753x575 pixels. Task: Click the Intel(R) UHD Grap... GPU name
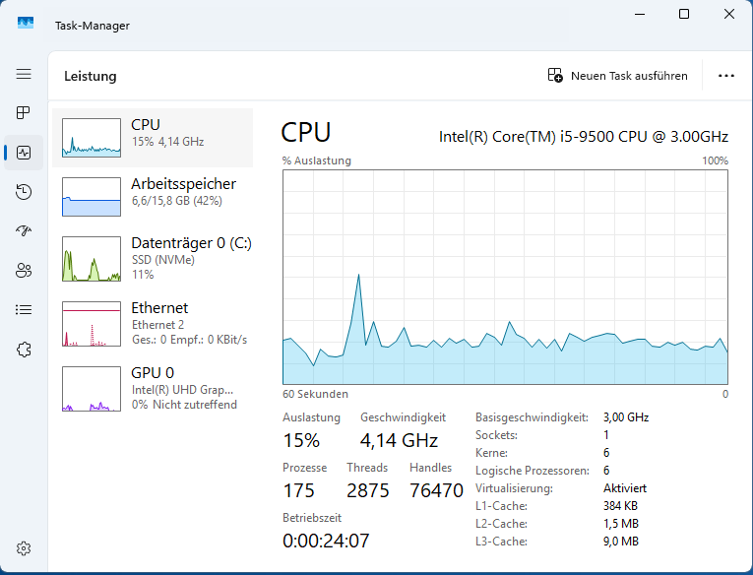click(x=182, y=390)
